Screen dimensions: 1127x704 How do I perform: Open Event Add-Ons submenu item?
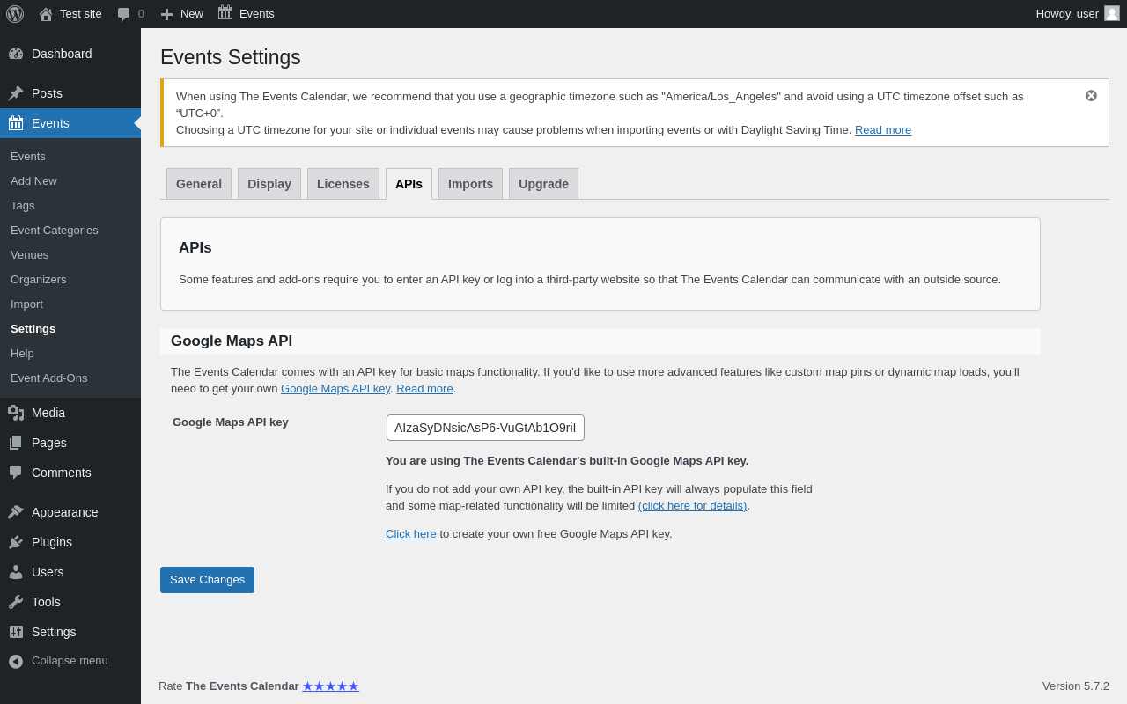49,378
